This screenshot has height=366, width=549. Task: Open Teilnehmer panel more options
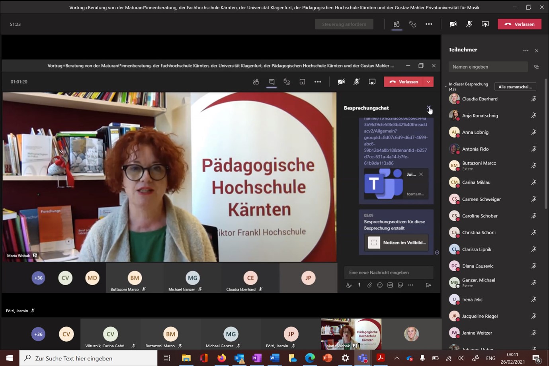526,51
